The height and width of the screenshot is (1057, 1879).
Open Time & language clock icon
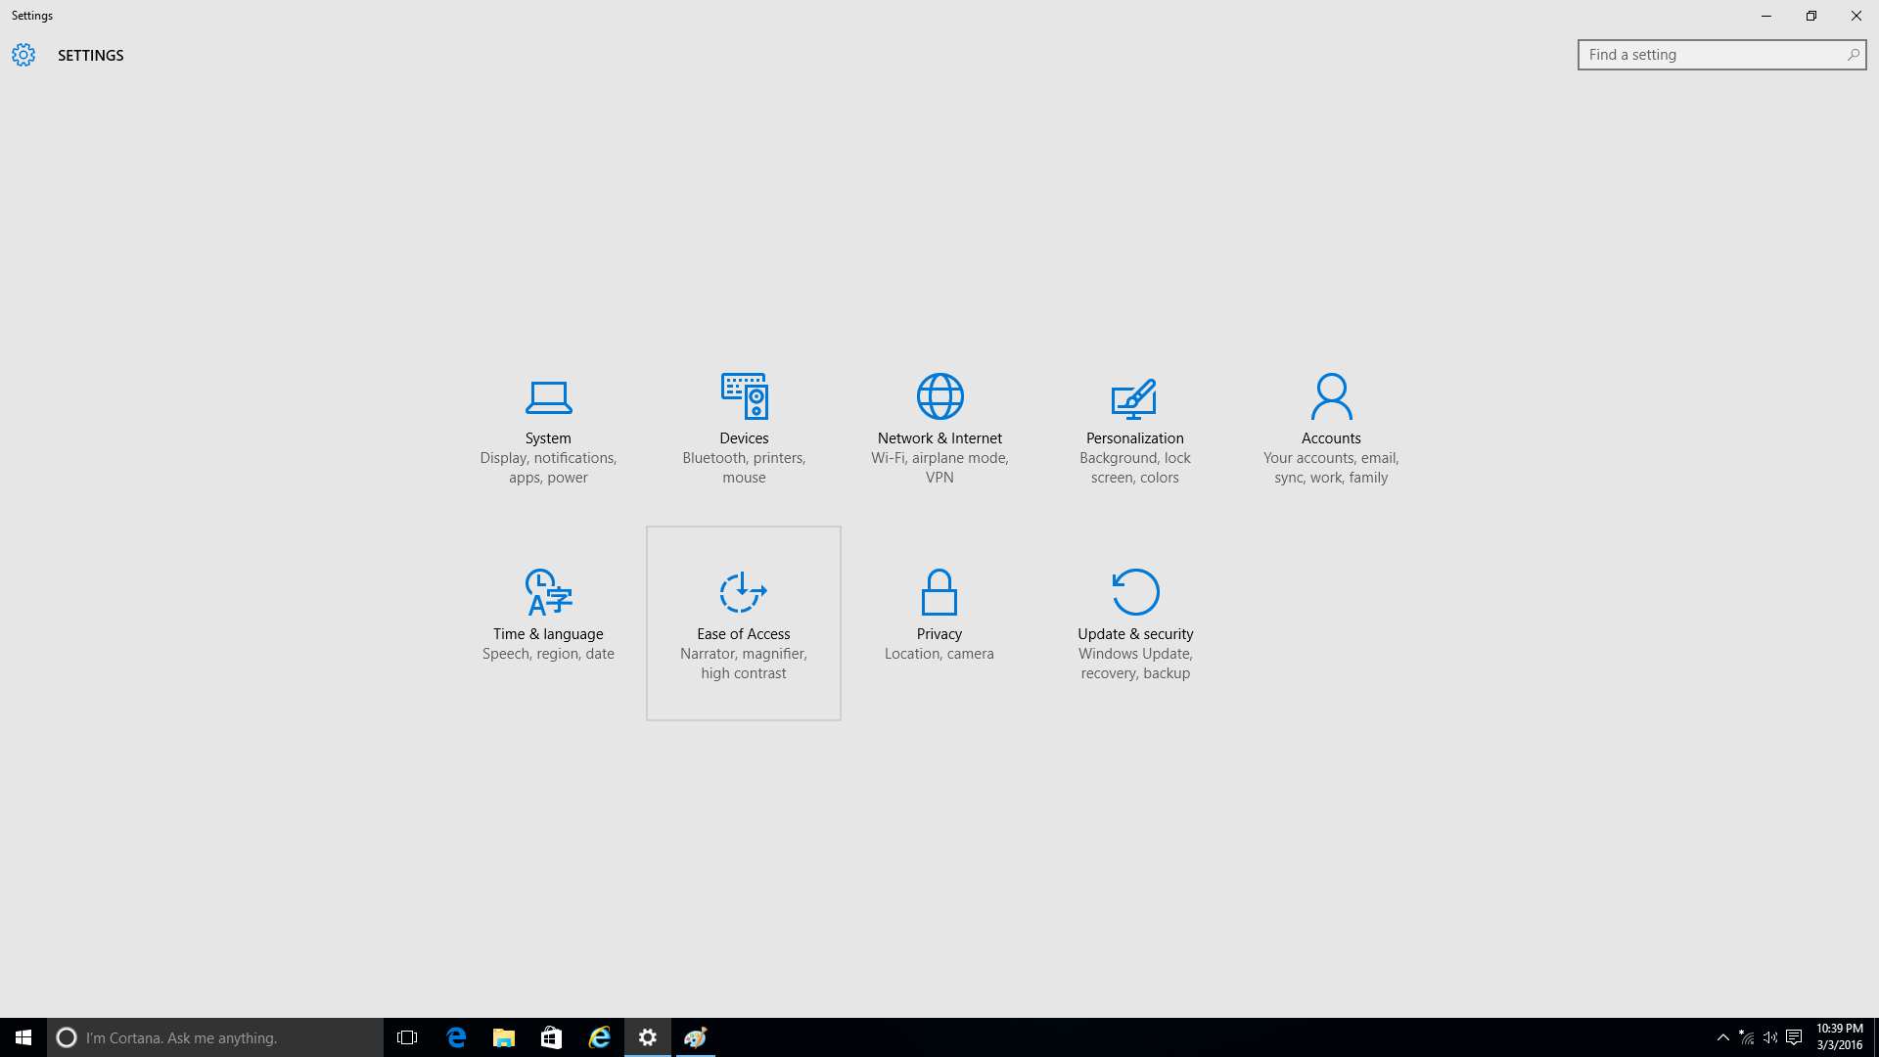[x=548, y=592]
